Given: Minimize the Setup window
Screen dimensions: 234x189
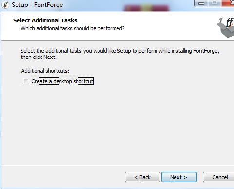Looking at the screenshot, I should coord(201,3).
